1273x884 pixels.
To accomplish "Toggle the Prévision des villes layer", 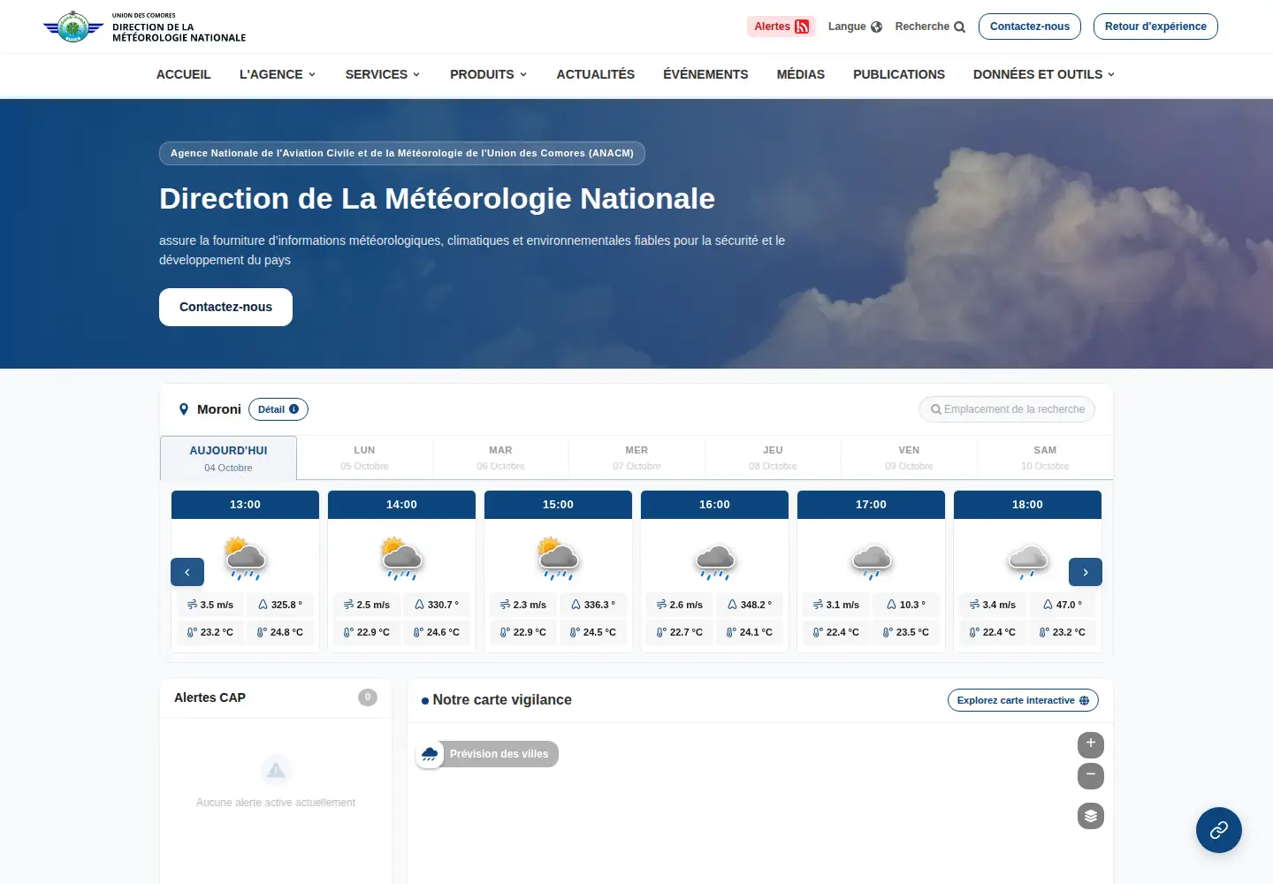I will click(487, 754).
